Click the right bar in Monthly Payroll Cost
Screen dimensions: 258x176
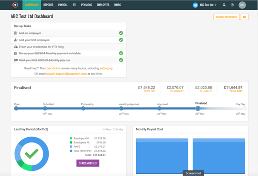coord(219,156)
